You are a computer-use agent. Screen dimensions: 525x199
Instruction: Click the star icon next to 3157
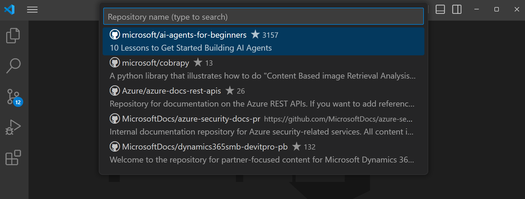[x=255, y=34]
